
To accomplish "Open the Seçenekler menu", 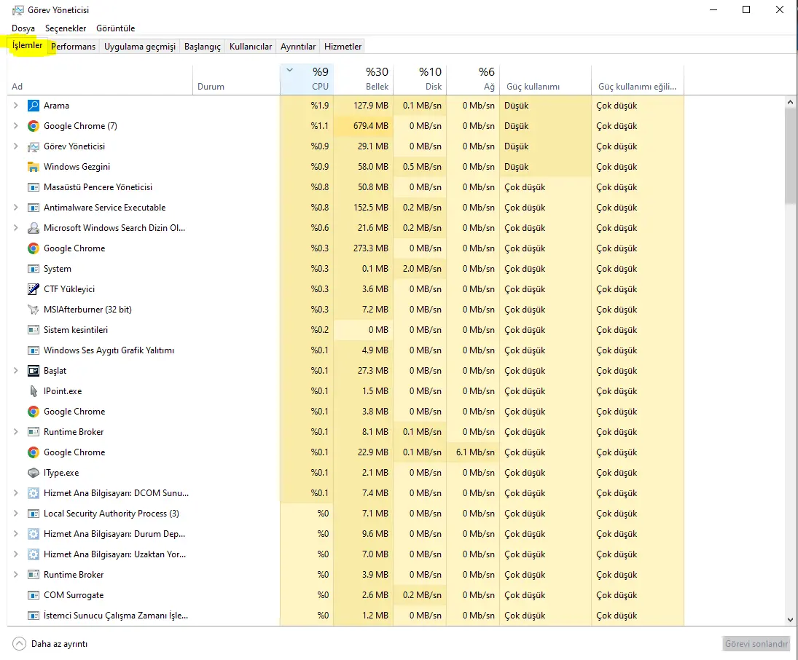I will pos(66,28).
